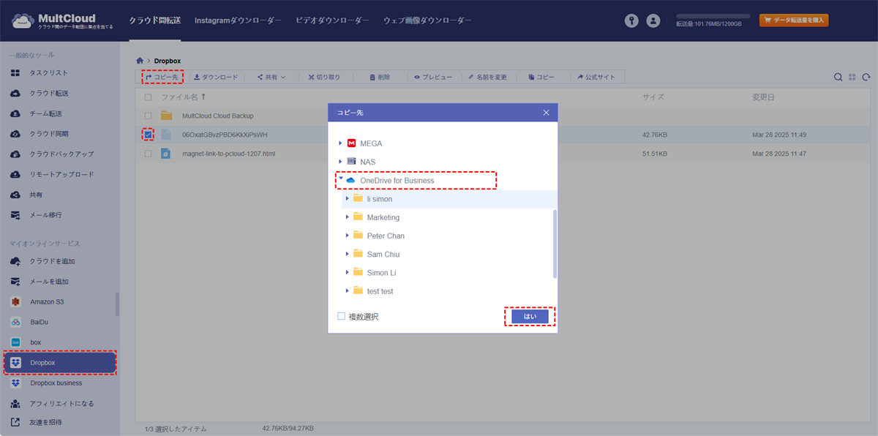Viewport: 878px width, 436px height.
Task: Open the user account avatar icon
Action: [653, 21]
